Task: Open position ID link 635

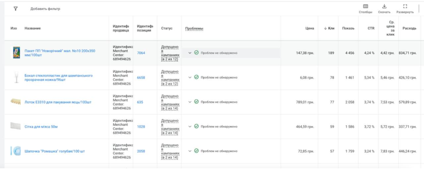Action: [140, 102]
